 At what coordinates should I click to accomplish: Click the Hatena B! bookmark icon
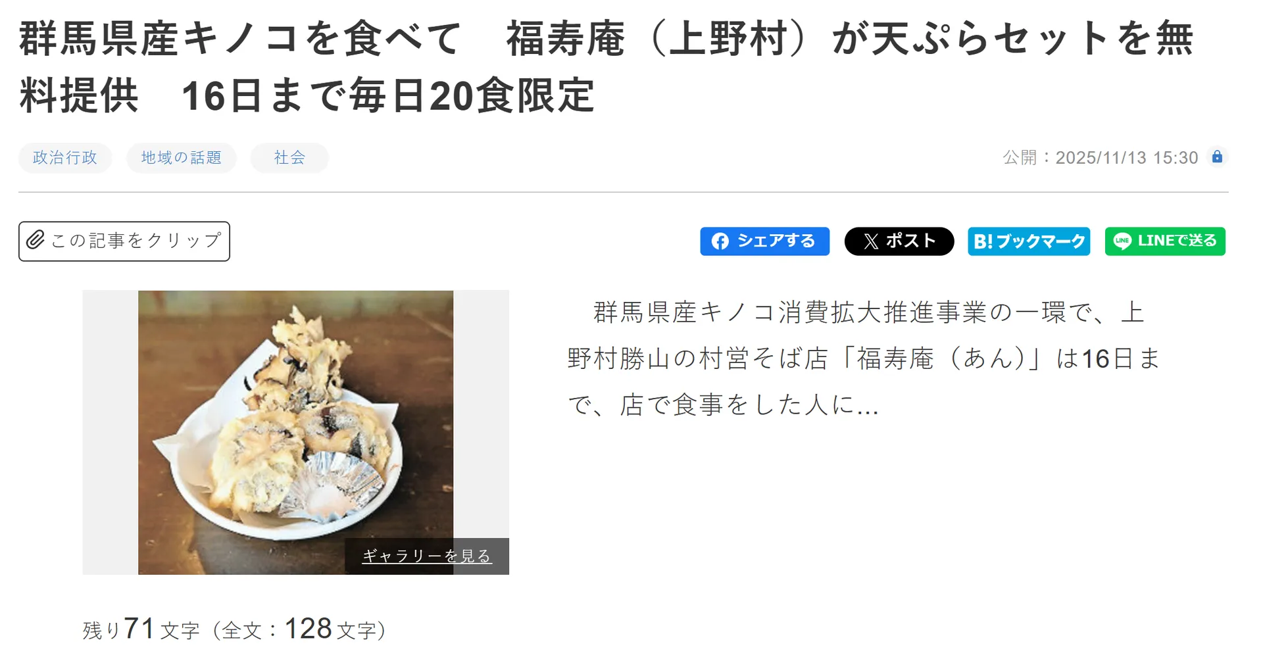click(x=983, y=241)
